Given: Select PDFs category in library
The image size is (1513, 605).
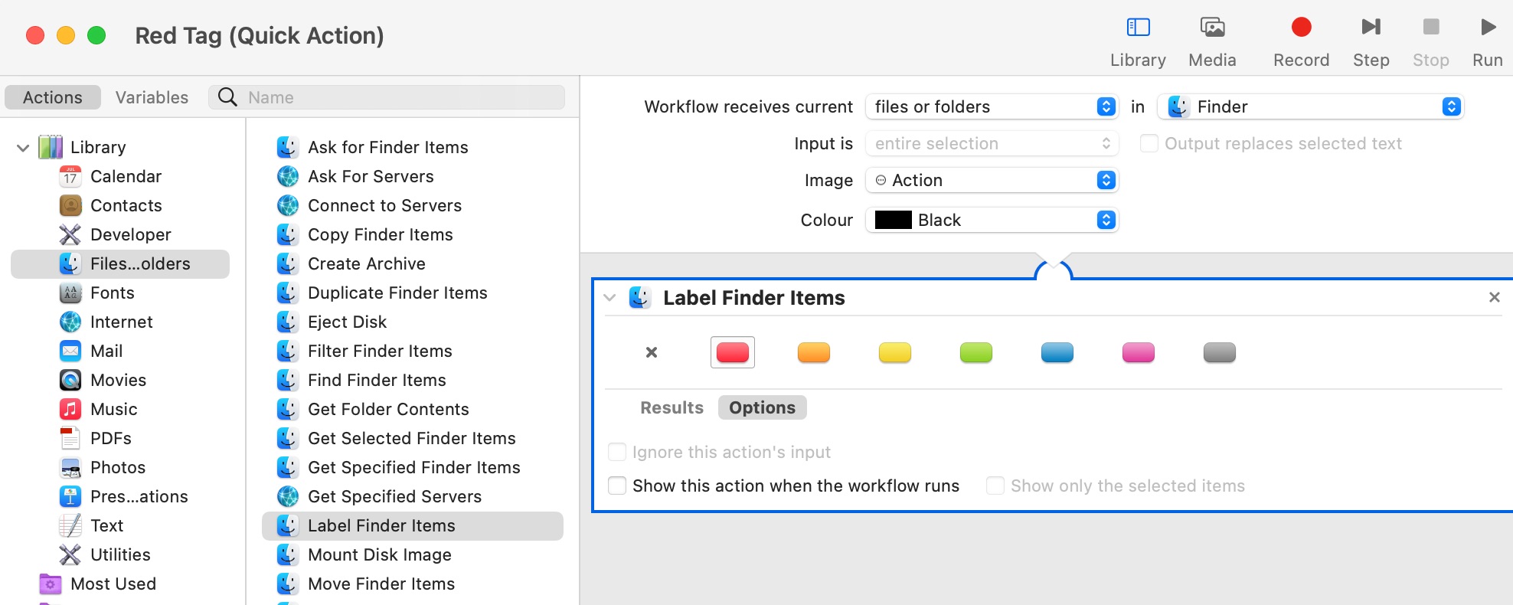Looking at the screenshot, I should click(110, 438).
